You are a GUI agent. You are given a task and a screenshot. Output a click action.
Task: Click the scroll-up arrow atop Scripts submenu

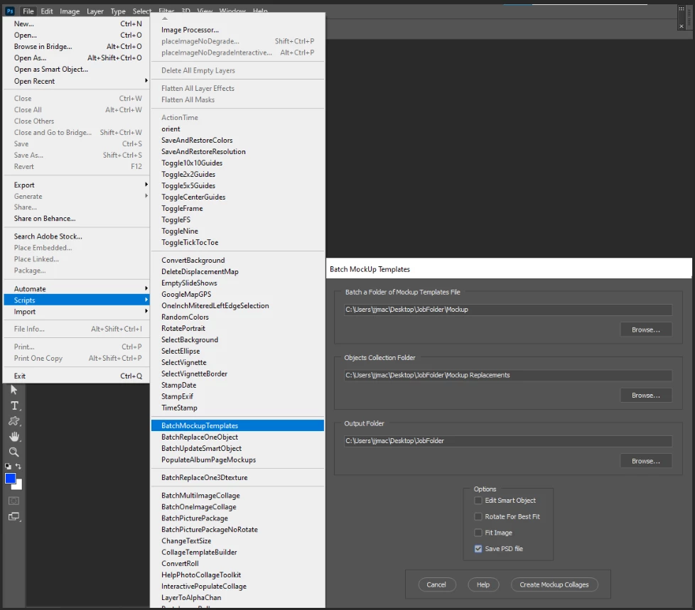pos(165,18)
